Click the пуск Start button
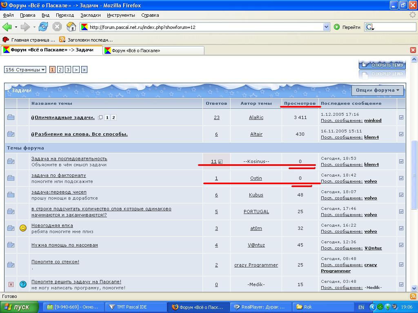The height and width of the screenshot is (313, 418). point(19,307)
